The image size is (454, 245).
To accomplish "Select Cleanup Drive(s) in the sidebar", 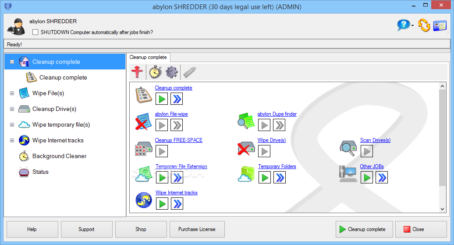I will tap(54, 109).
